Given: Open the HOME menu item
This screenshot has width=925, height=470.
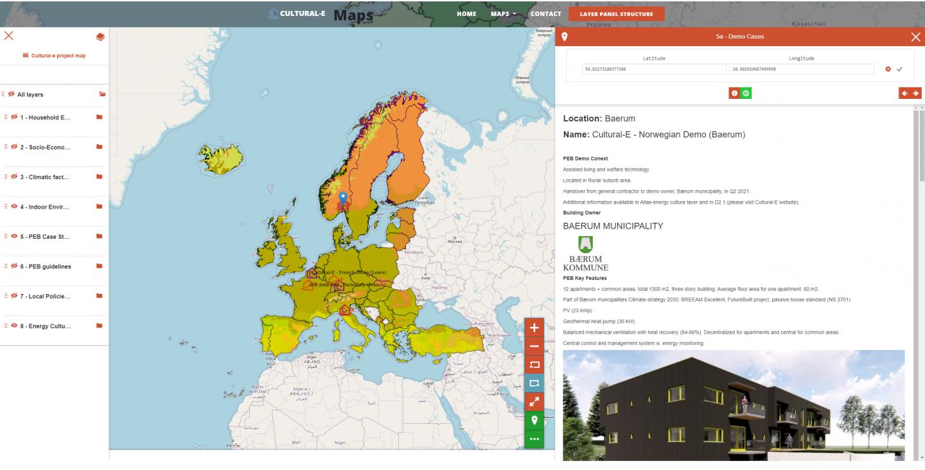Looking at the screenshot, I should tap(466, 13).
